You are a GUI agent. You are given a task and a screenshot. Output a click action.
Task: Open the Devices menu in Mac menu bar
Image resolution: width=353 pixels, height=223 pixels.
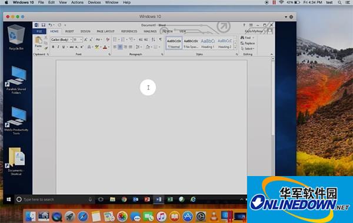[94, 2]
